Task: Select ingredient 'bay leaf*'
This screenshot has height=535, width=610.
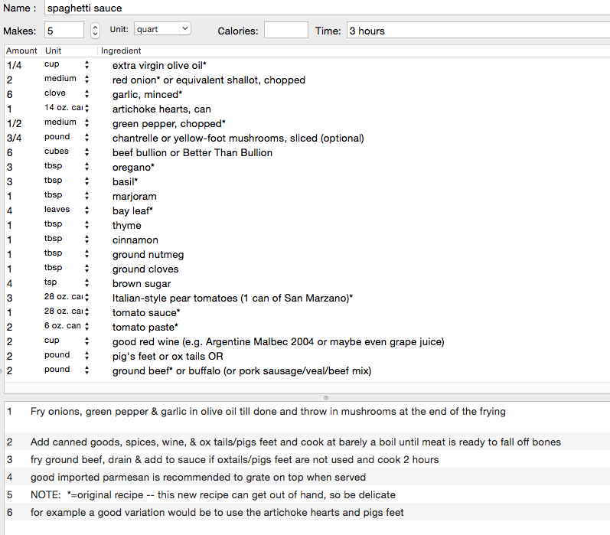Action: pos(132,211)
